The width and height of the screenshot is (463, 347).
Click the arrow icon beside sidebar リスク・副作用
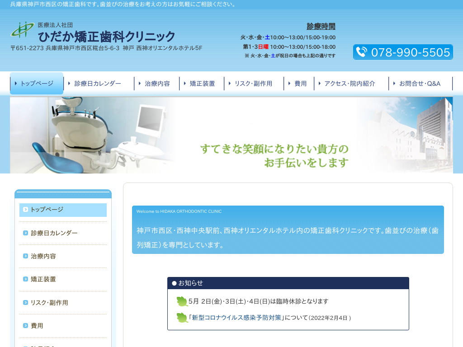pyautogui.click(x=25, y=302)
